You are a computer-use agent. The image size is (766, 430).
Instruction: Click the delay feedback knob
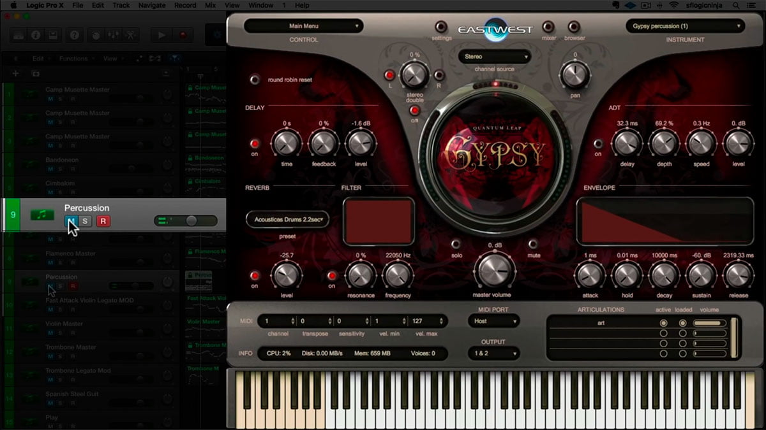pyautogui.click(x=324, y=143)
